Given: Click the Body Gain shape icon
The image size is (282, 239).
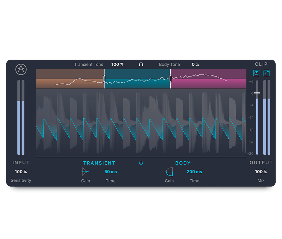Looking at the screenshot, I should pyautogui.click(x=169, y=172).
